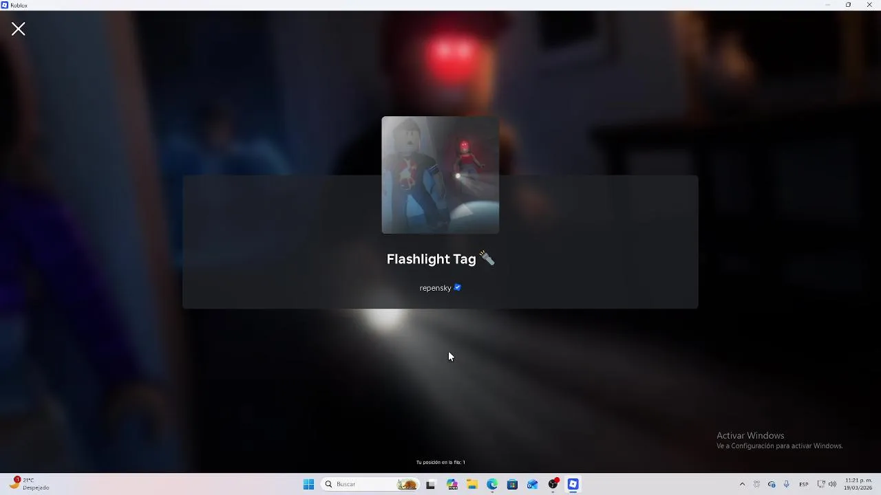881x495 pixels.
Task: Open Task View in the taskbar
Action: tap(431, 484)
